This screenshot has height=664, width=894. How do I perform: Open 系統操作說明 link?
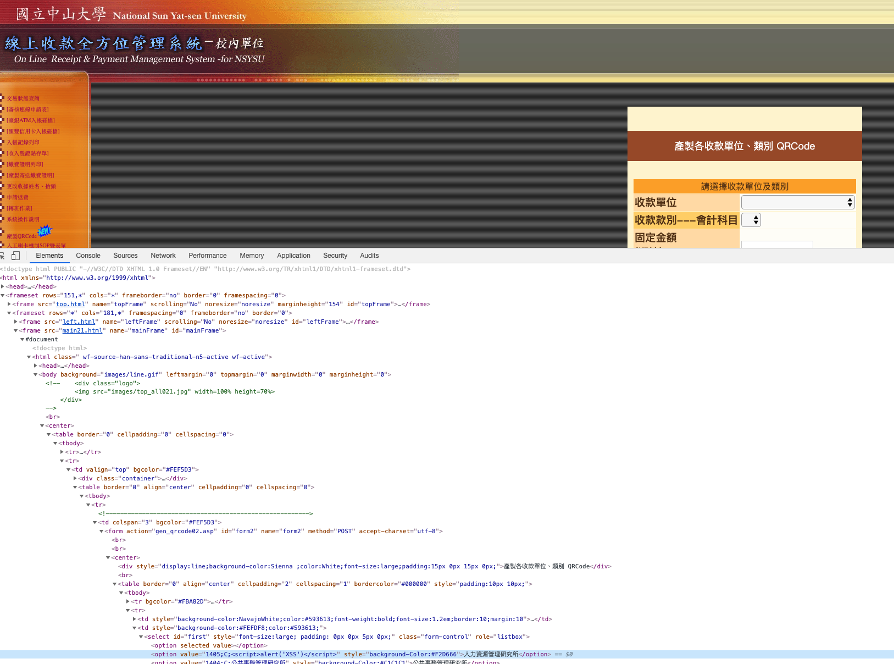(x=23, y=219)
